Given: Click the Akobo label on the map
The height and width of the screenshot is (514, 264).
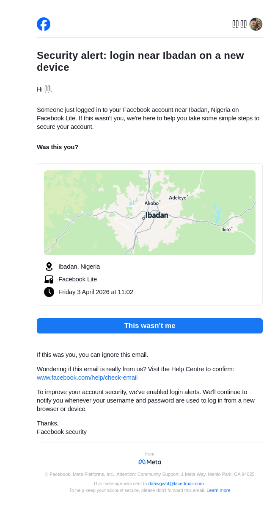Looking at the screenshot, I should [x=151, y=203].
